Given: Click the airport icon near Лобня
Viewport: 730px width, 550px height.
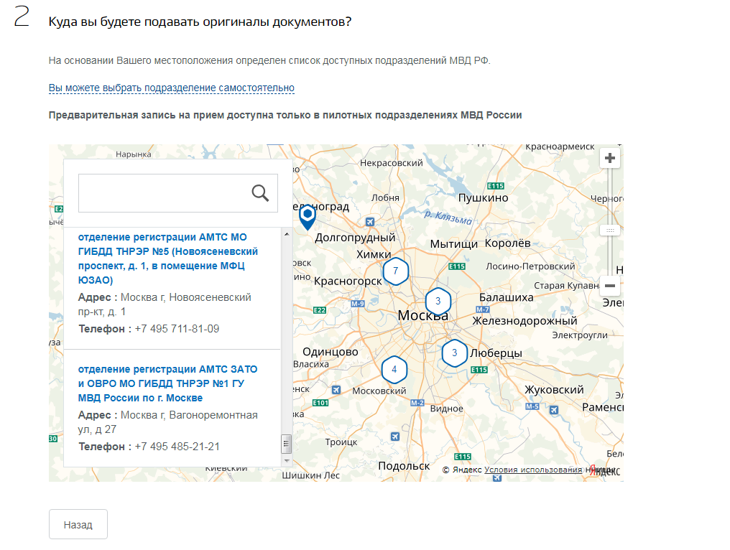Looking at the screenshot, I should click(x=370, y=222).
